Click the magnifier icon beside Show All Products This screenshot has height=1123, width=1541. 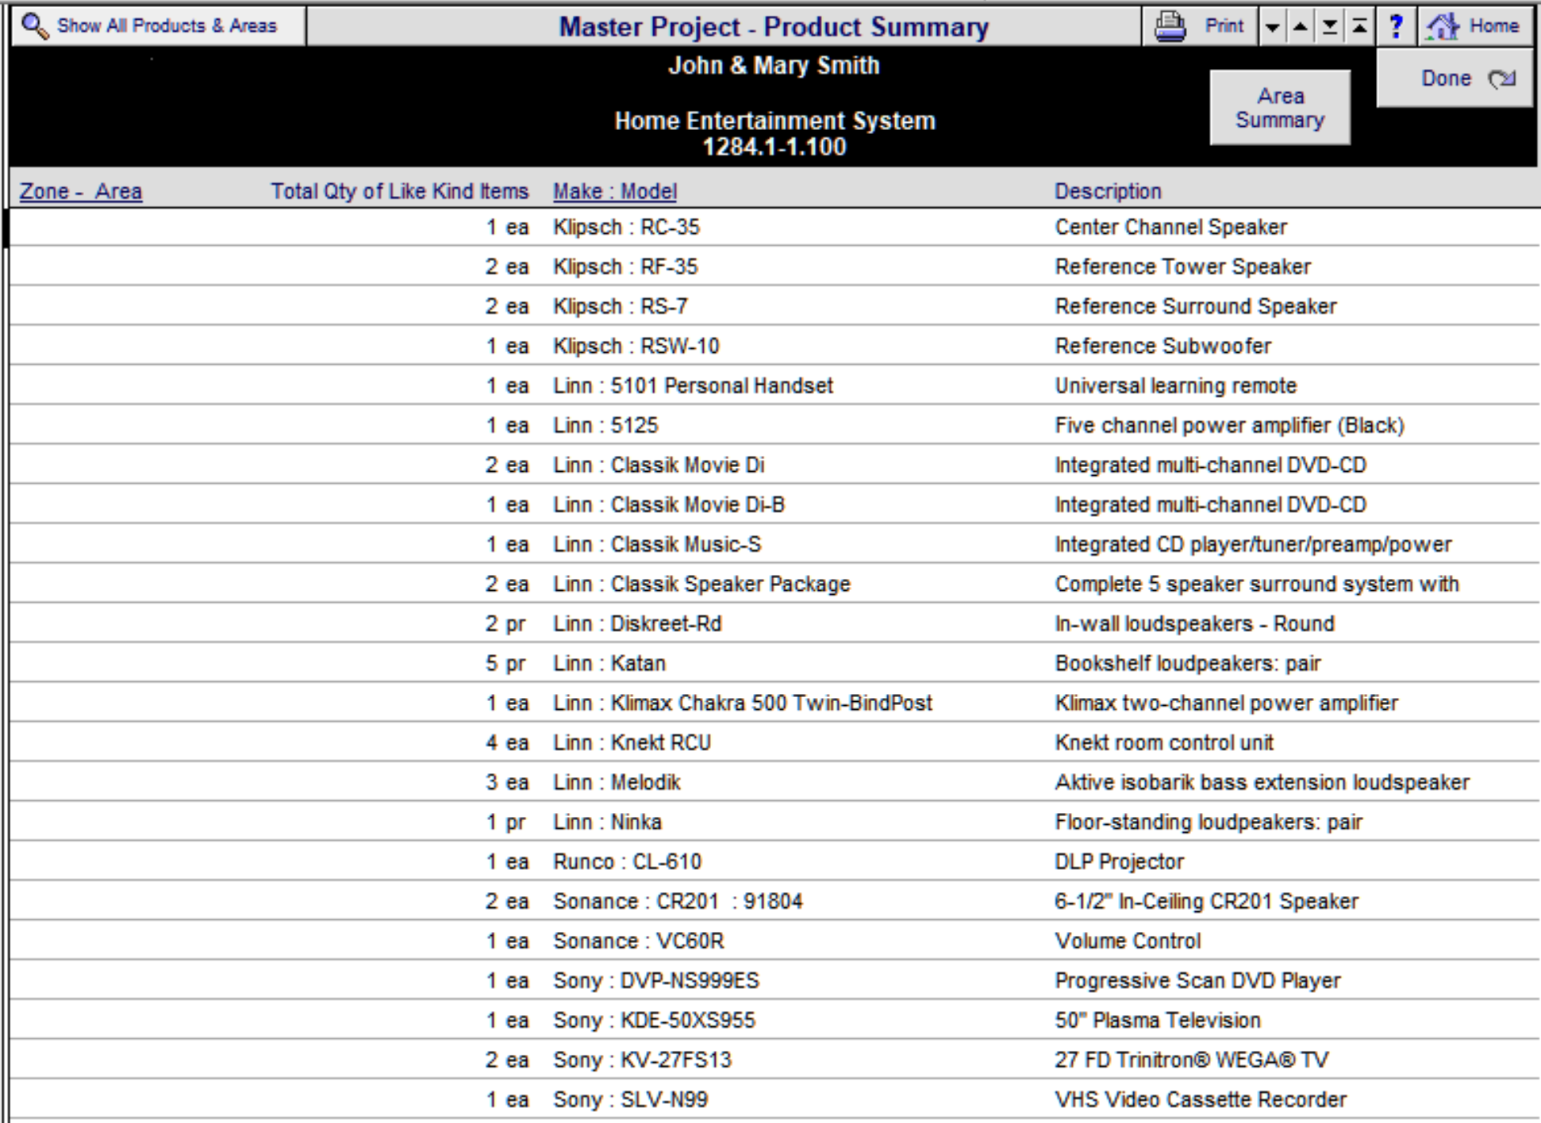click(35, 26)
